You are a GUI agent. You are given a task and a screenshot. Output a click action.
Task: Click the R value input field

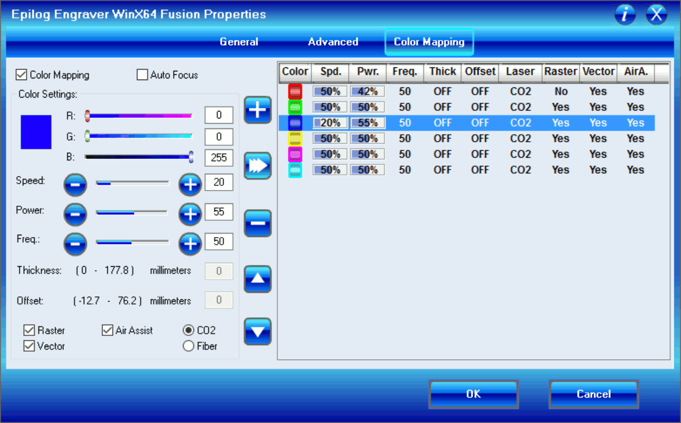click(219, 115)
